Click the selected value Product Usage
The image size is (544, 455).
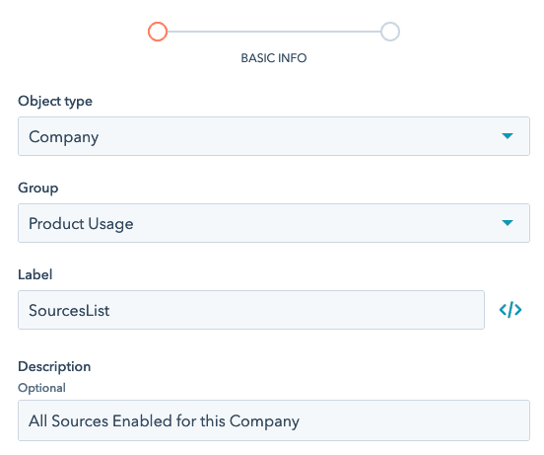point(81,224)
